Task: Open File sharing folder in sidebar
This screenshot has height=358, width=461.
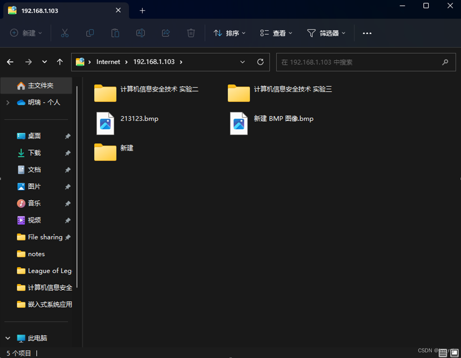Action: [x=40, y=237]
